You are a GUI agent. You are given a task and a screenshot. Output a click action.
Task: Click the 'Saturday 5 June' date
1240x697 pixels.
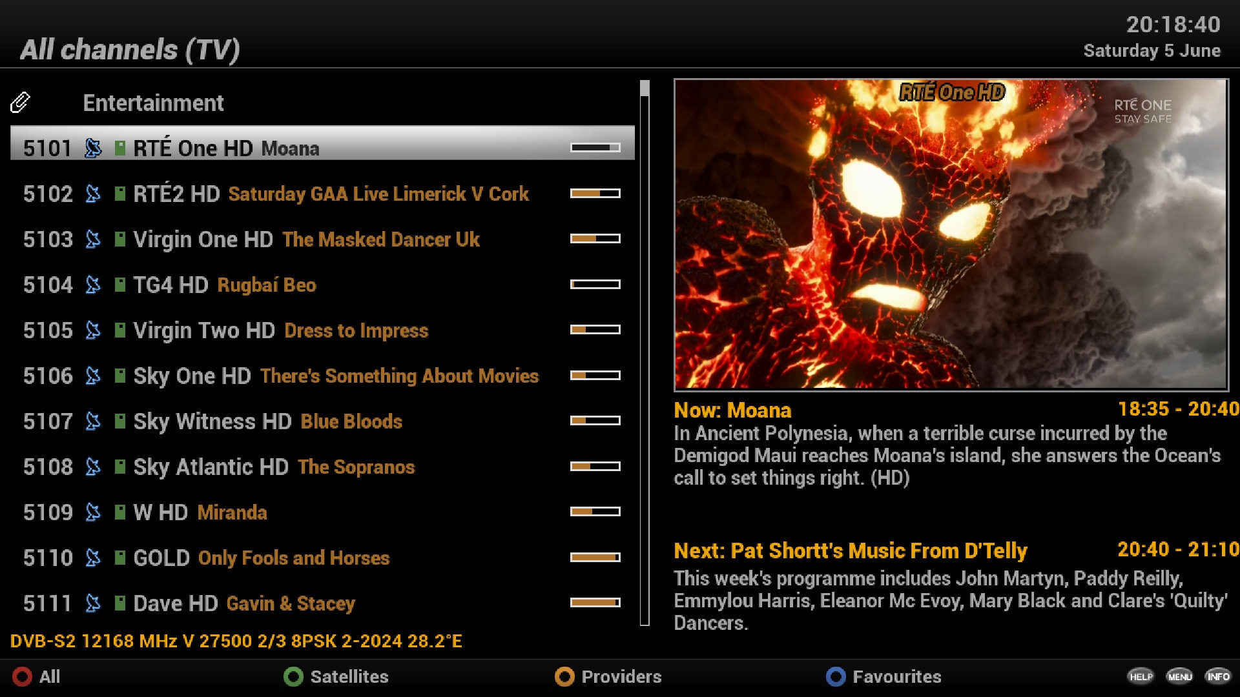coord(1152,50)
